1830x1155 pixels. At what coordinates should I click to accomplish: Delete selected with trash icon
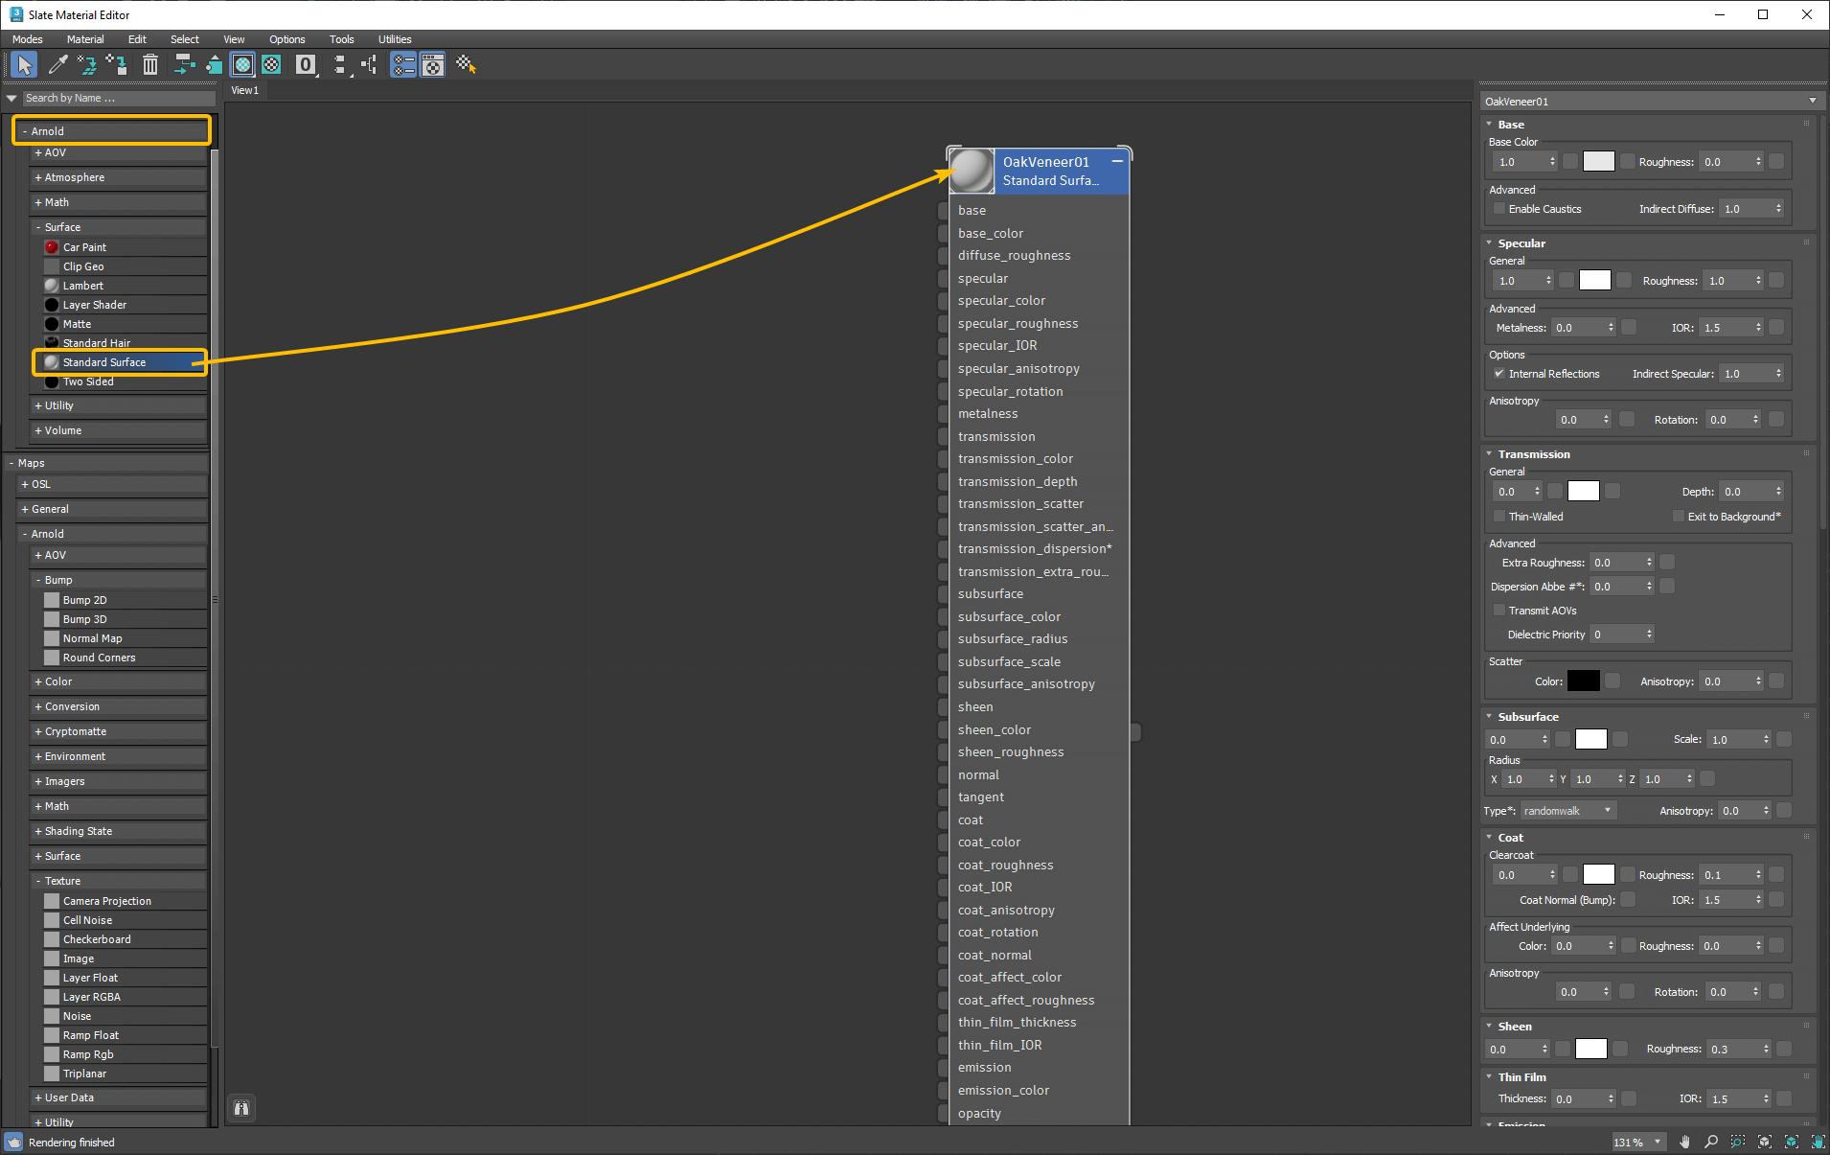click(150, 64)
